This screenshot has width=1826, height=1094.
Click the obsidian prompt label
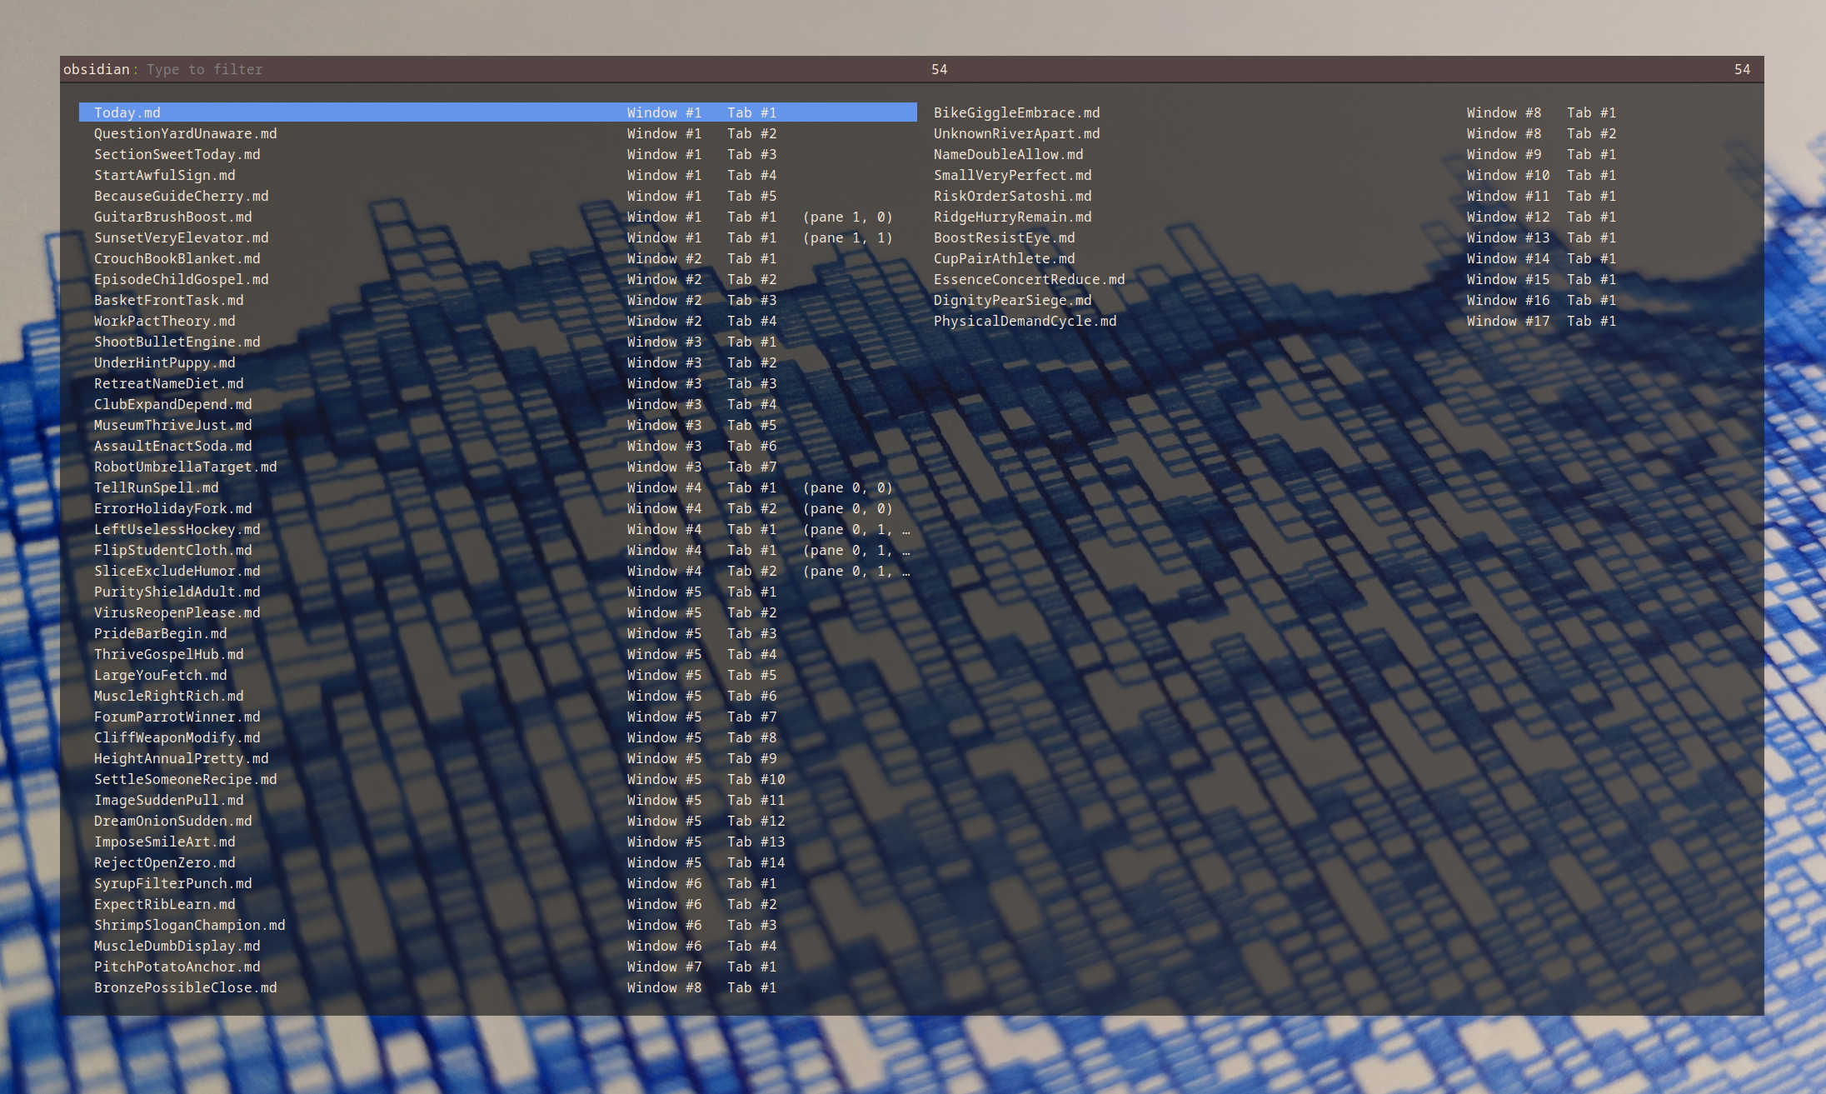pos(97,69)
